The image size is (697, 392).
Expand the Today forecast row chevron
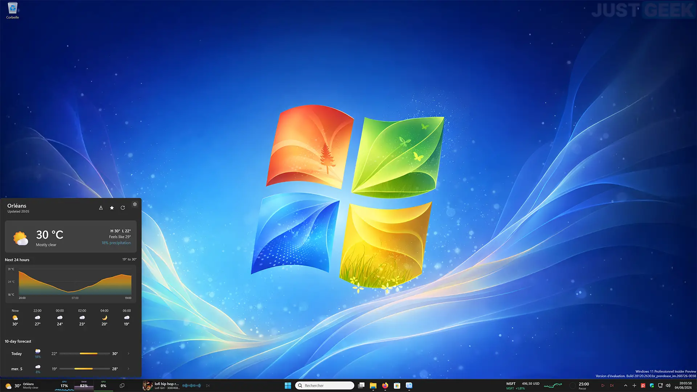click(x=129, y=354)
